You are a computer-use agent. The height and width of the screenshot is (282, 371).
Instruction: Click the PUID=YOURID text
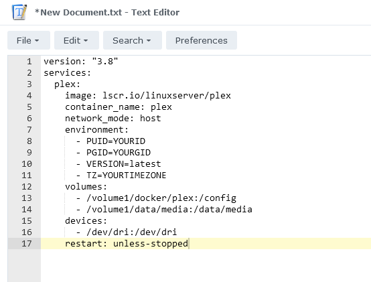[x=116, y=141]
